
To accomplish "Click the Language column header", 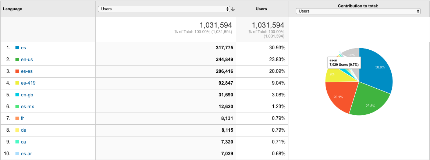I will point(13,9).
